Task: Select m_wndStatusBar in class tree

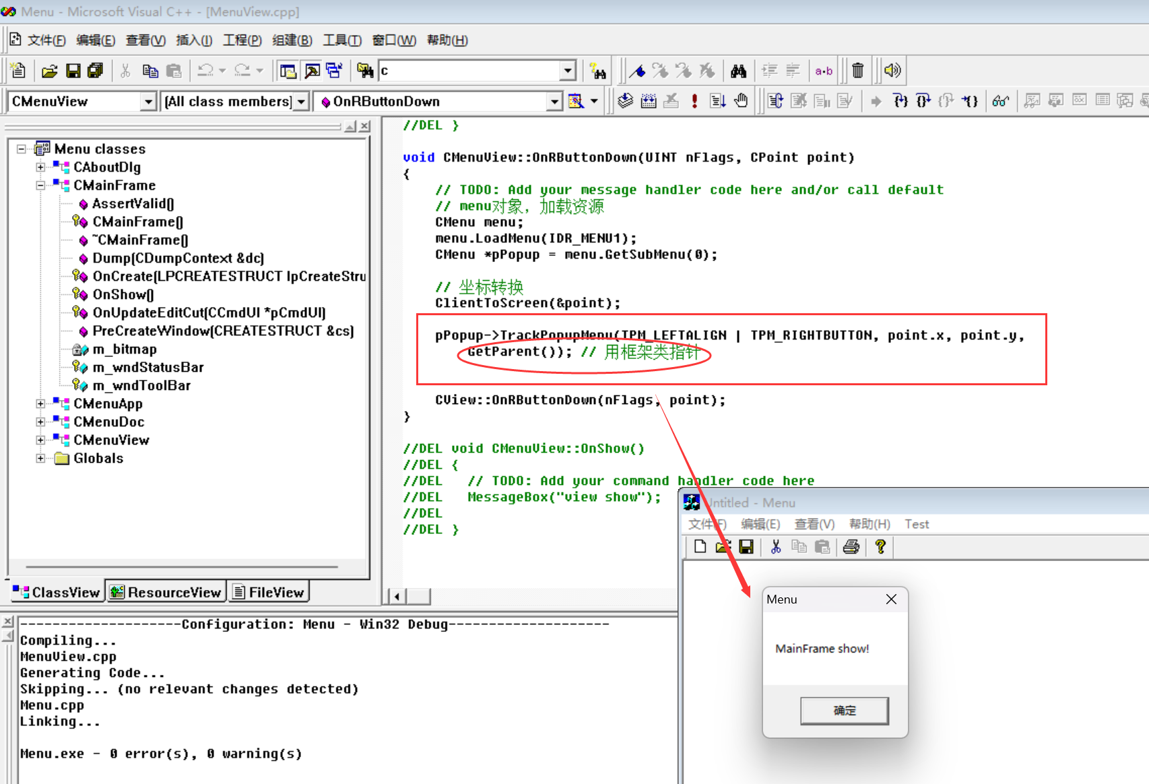Action: [148, 367]
